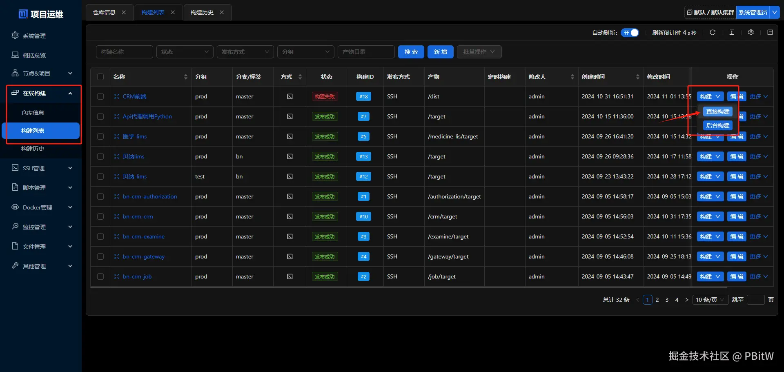Click the monitor icon beside 概括总览
Image resolution: width=784 pixels, height=372 pixels.
click(15, 55)
